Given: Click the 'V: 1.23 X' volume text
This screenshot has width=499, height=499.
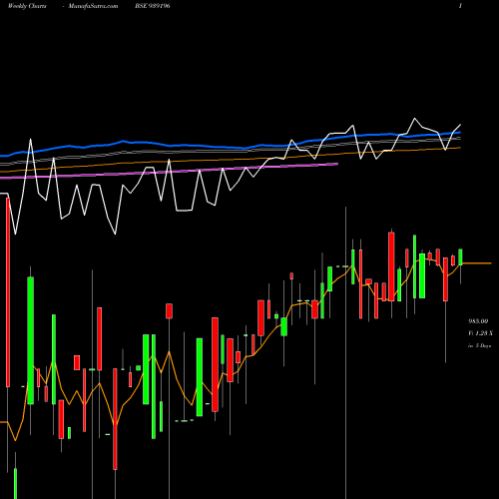Looking at the screenshot, I should point(480,333).
